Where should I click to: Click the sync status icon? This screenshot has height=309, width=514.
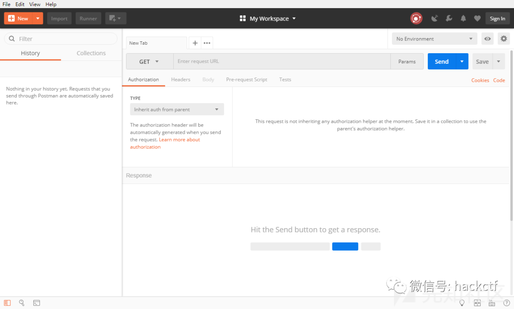click(x=416, y=19)
